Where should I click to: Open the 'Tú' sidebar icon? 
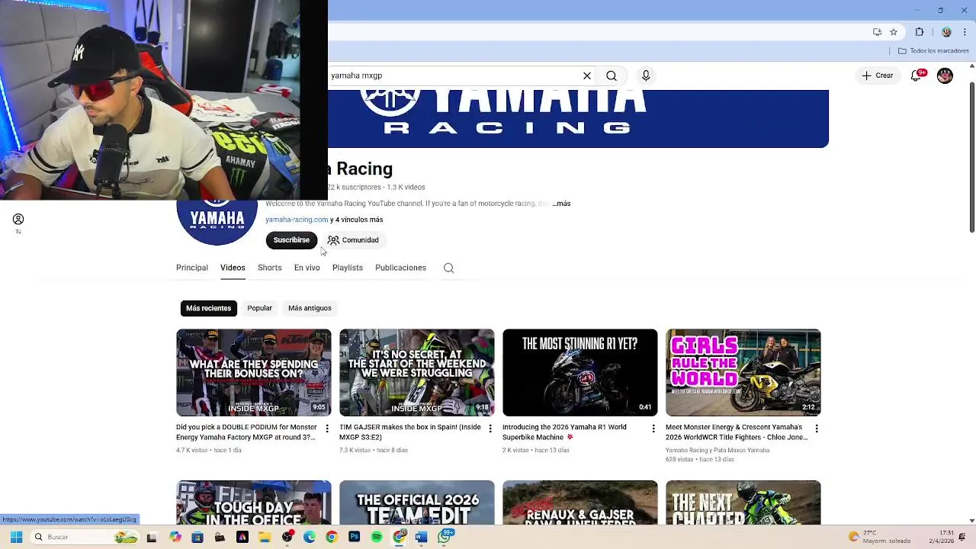18,223
